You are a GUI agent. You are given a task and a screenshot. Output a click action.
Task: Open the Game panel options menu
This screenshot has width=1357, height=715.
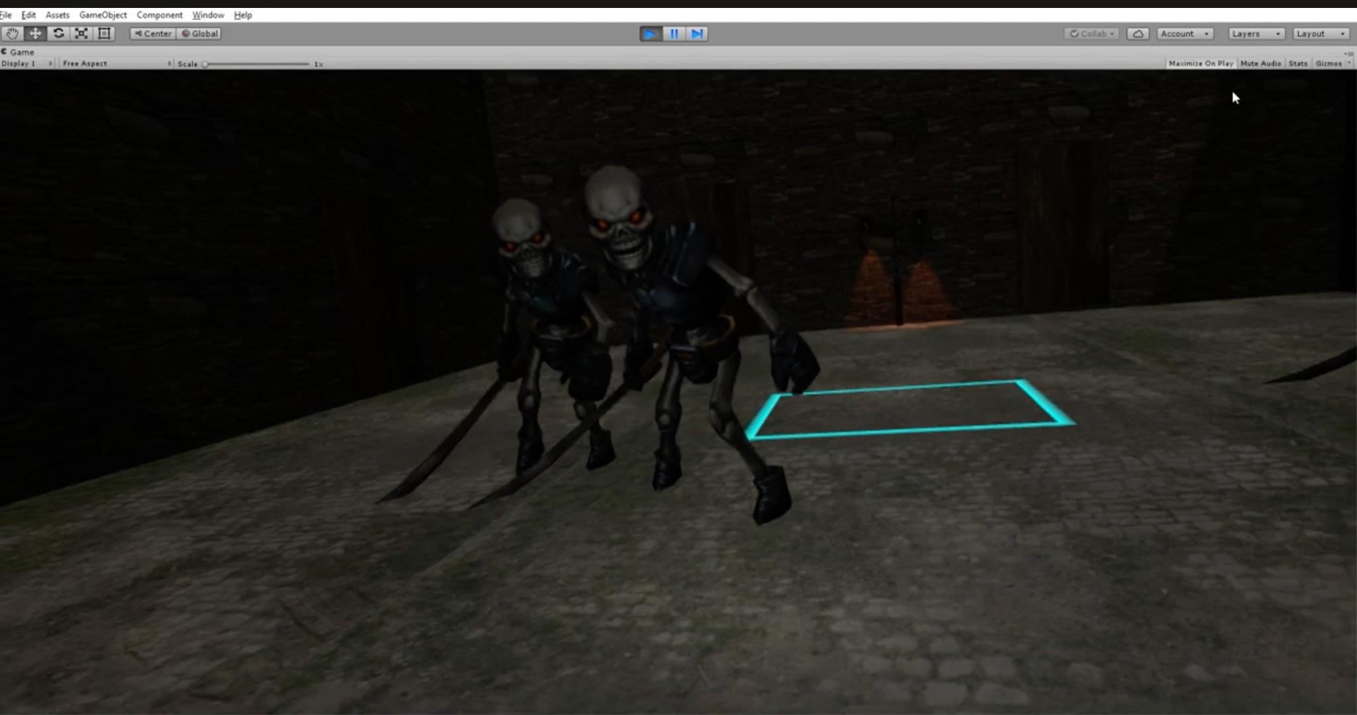(1349, 52)
